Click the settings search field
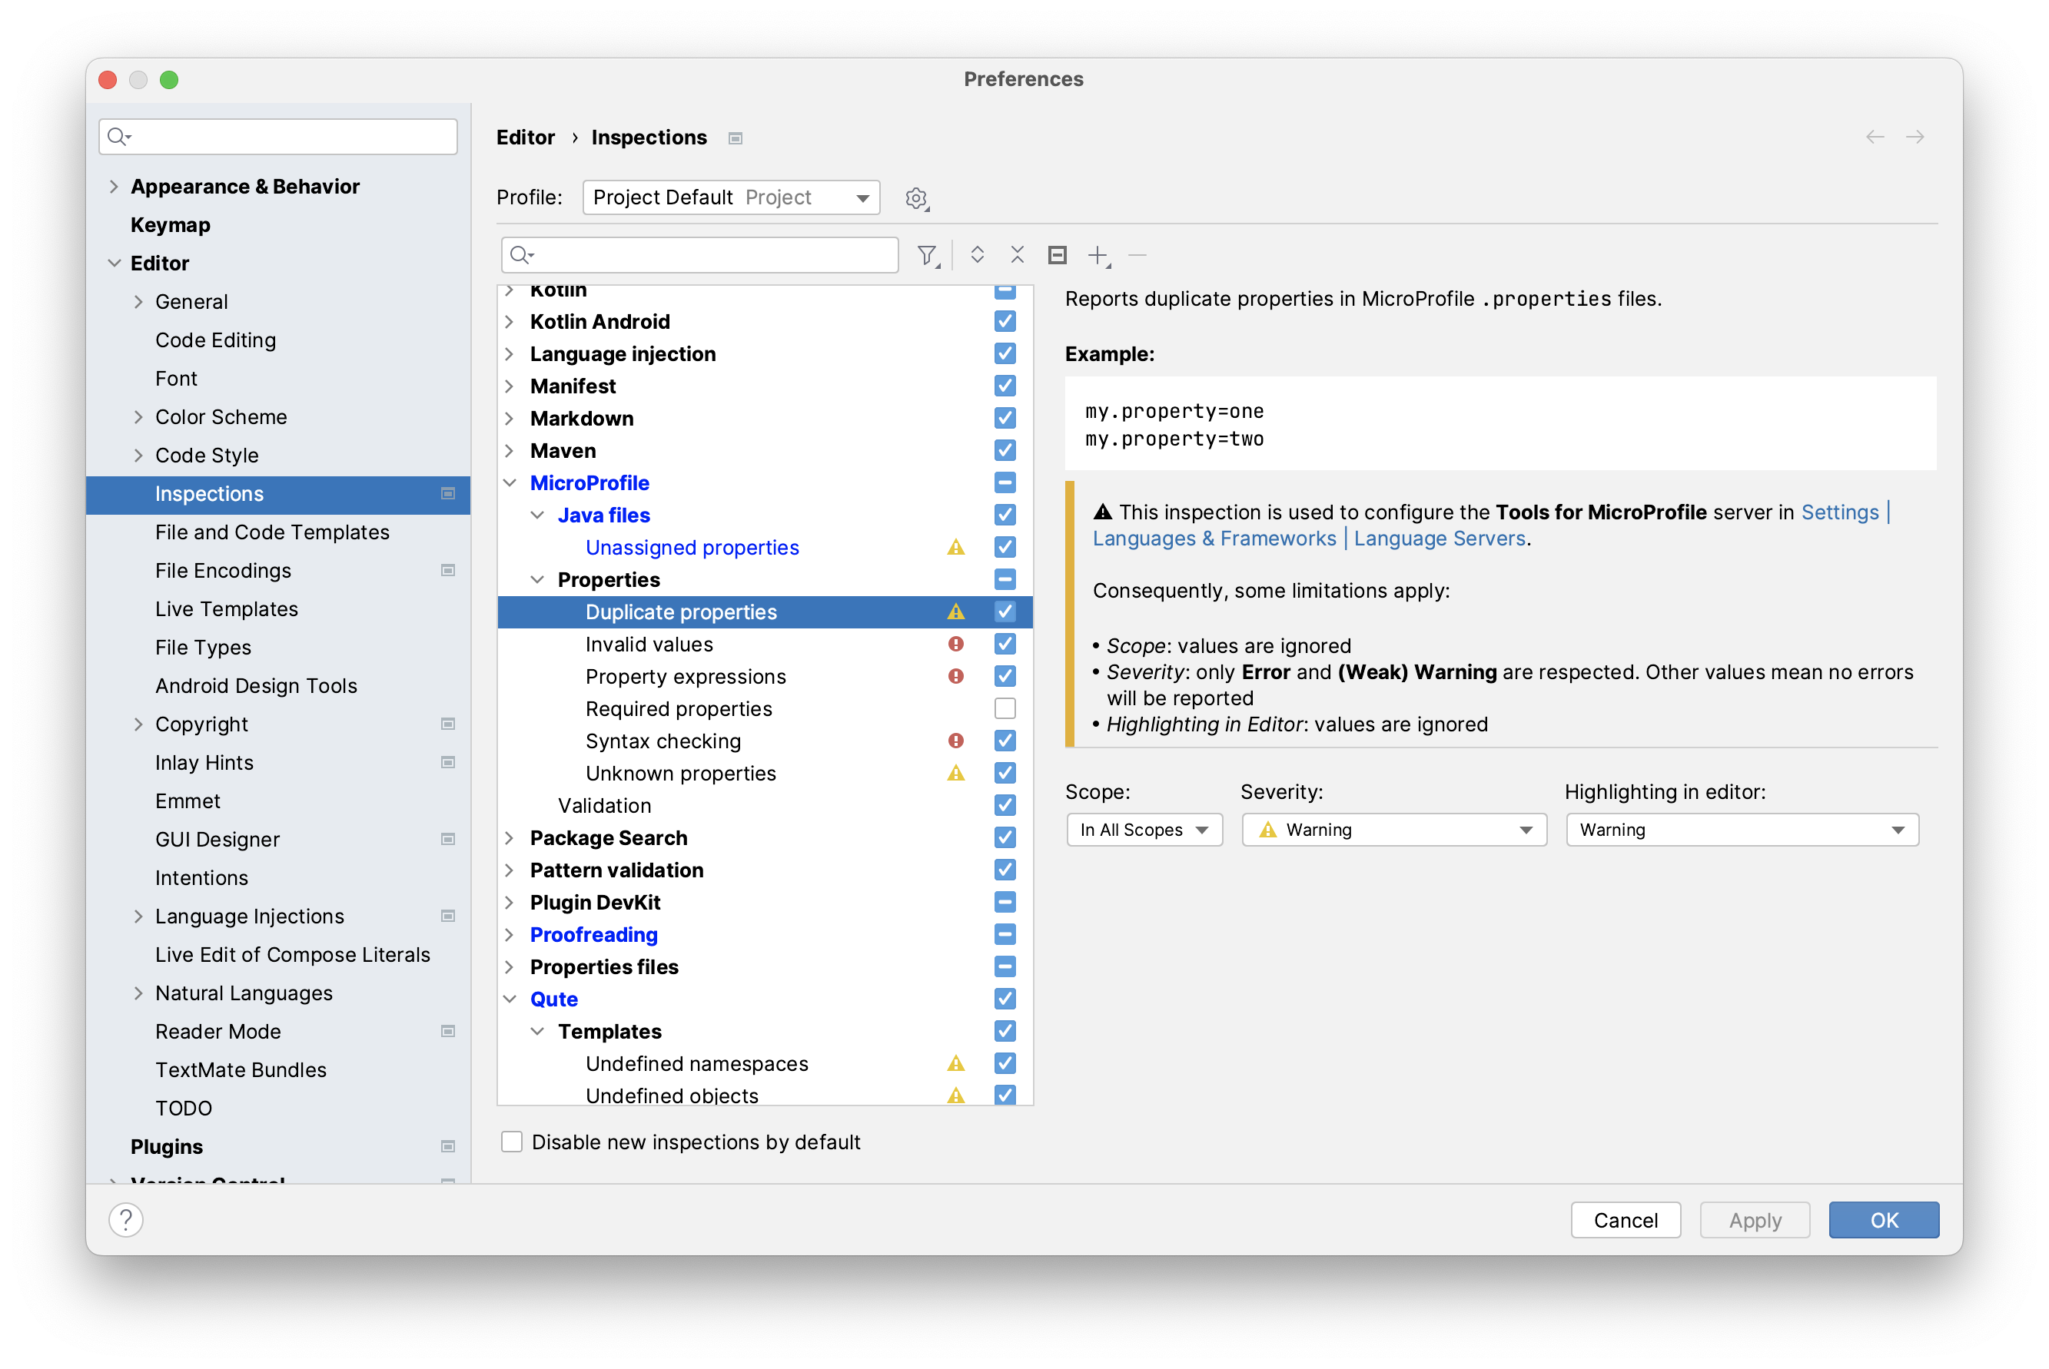Image resolution: width=2049 pixels, height=1369 pixels. coord(279,136)
